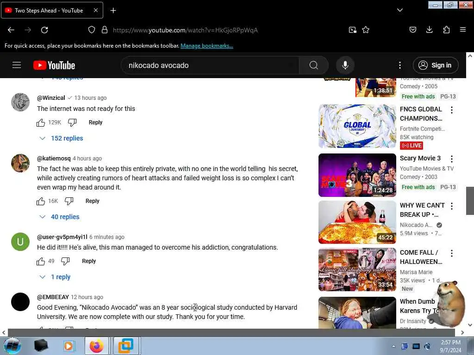Open the Scary Movie 3 thumbnail
The height and width of the screenshot is (355, 474).
click(357, 175)
